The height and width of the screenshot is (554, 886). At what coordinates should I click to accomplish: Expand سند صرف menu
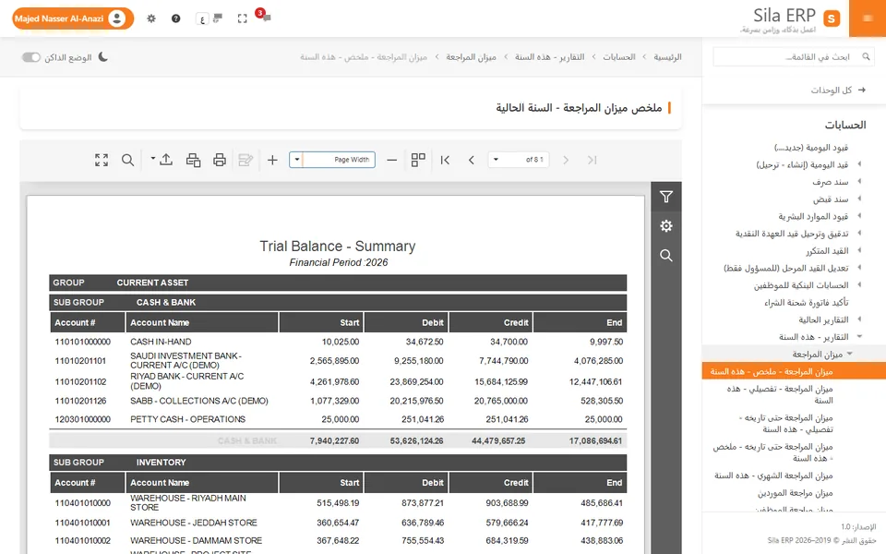pos(830,182)
